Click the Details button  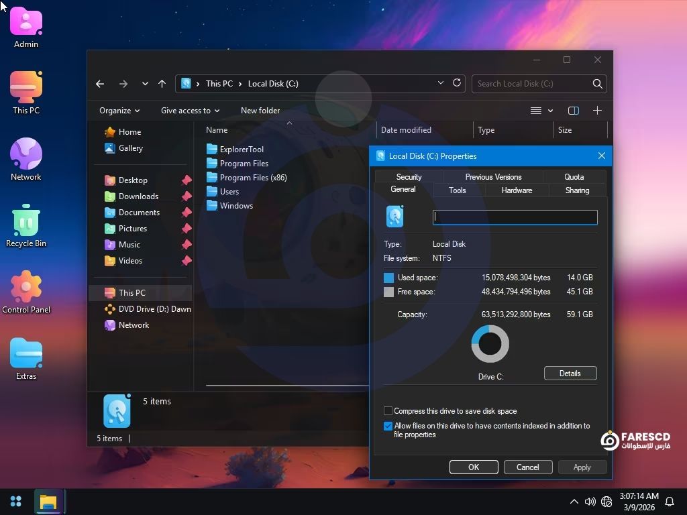point(570,374)
